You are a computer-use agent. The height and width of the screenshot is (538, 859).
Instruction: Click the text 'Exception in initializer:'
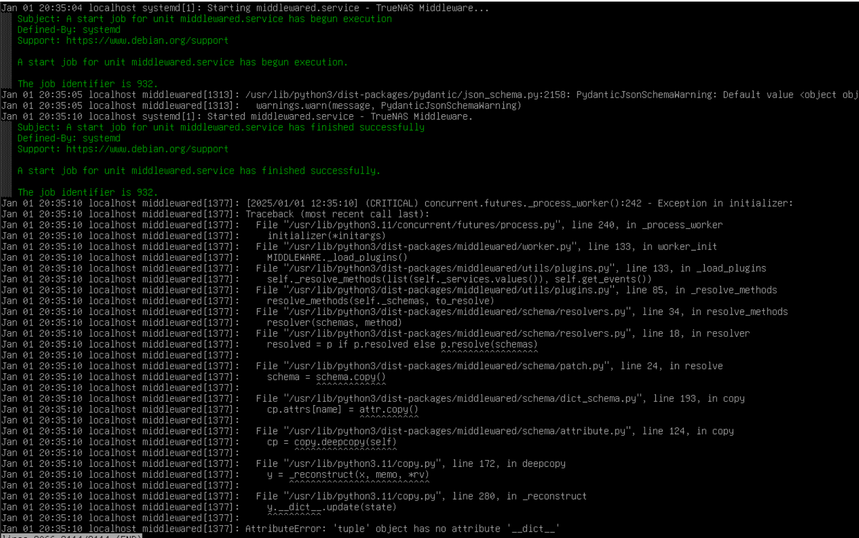click(725, 203)
